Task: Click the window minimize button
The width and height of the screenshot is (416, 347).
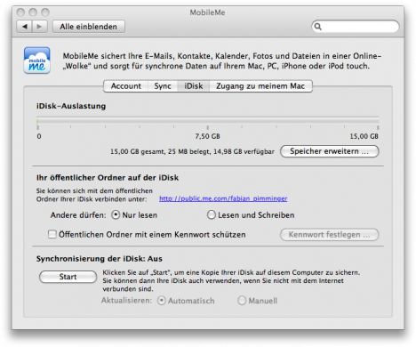Action: (x=33, y=12)
